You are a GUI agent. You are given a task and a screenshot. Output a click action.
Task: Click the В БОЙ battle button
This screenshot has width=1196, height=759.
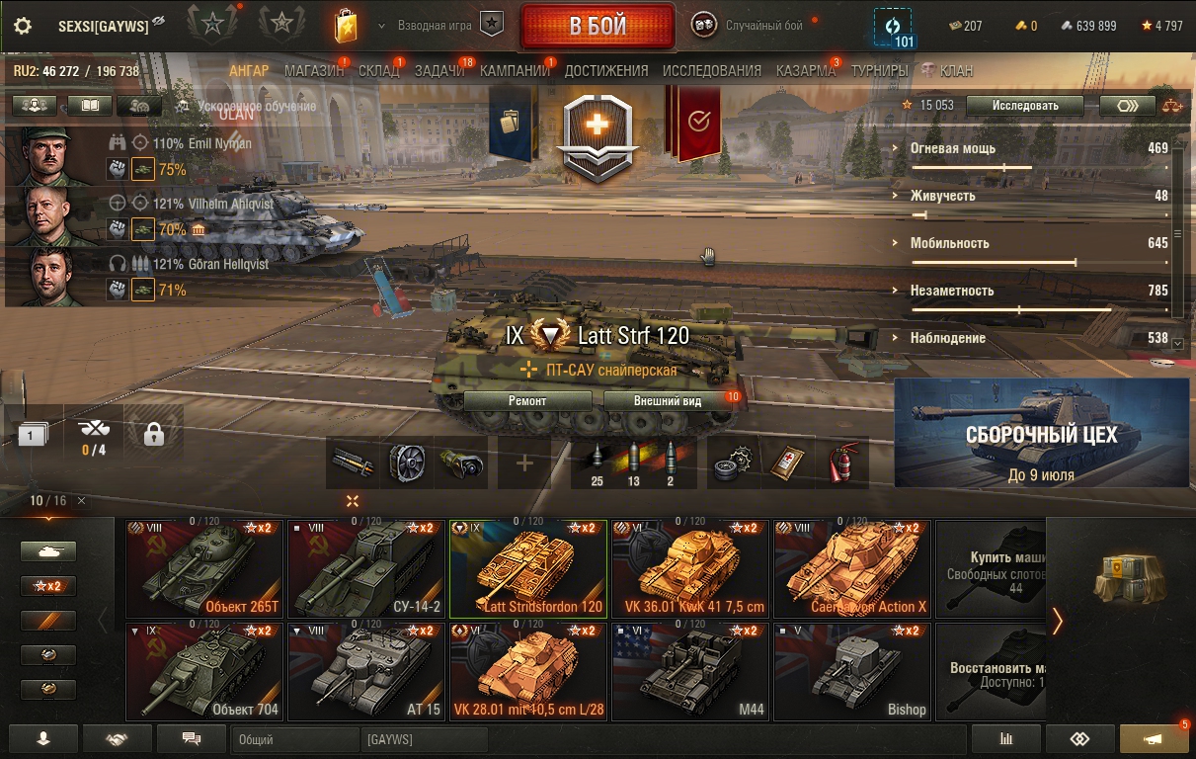[598, 27]
